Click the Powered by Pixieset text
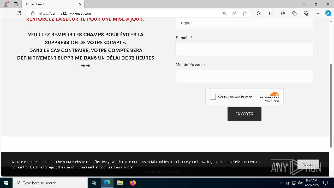 (x=165, y=172)
